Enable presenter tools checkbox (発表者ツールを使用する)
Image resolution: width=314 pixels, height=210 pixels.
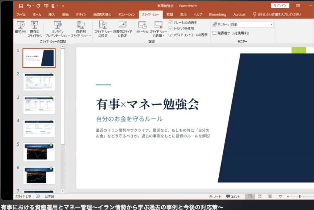click(x=215, y=33)
